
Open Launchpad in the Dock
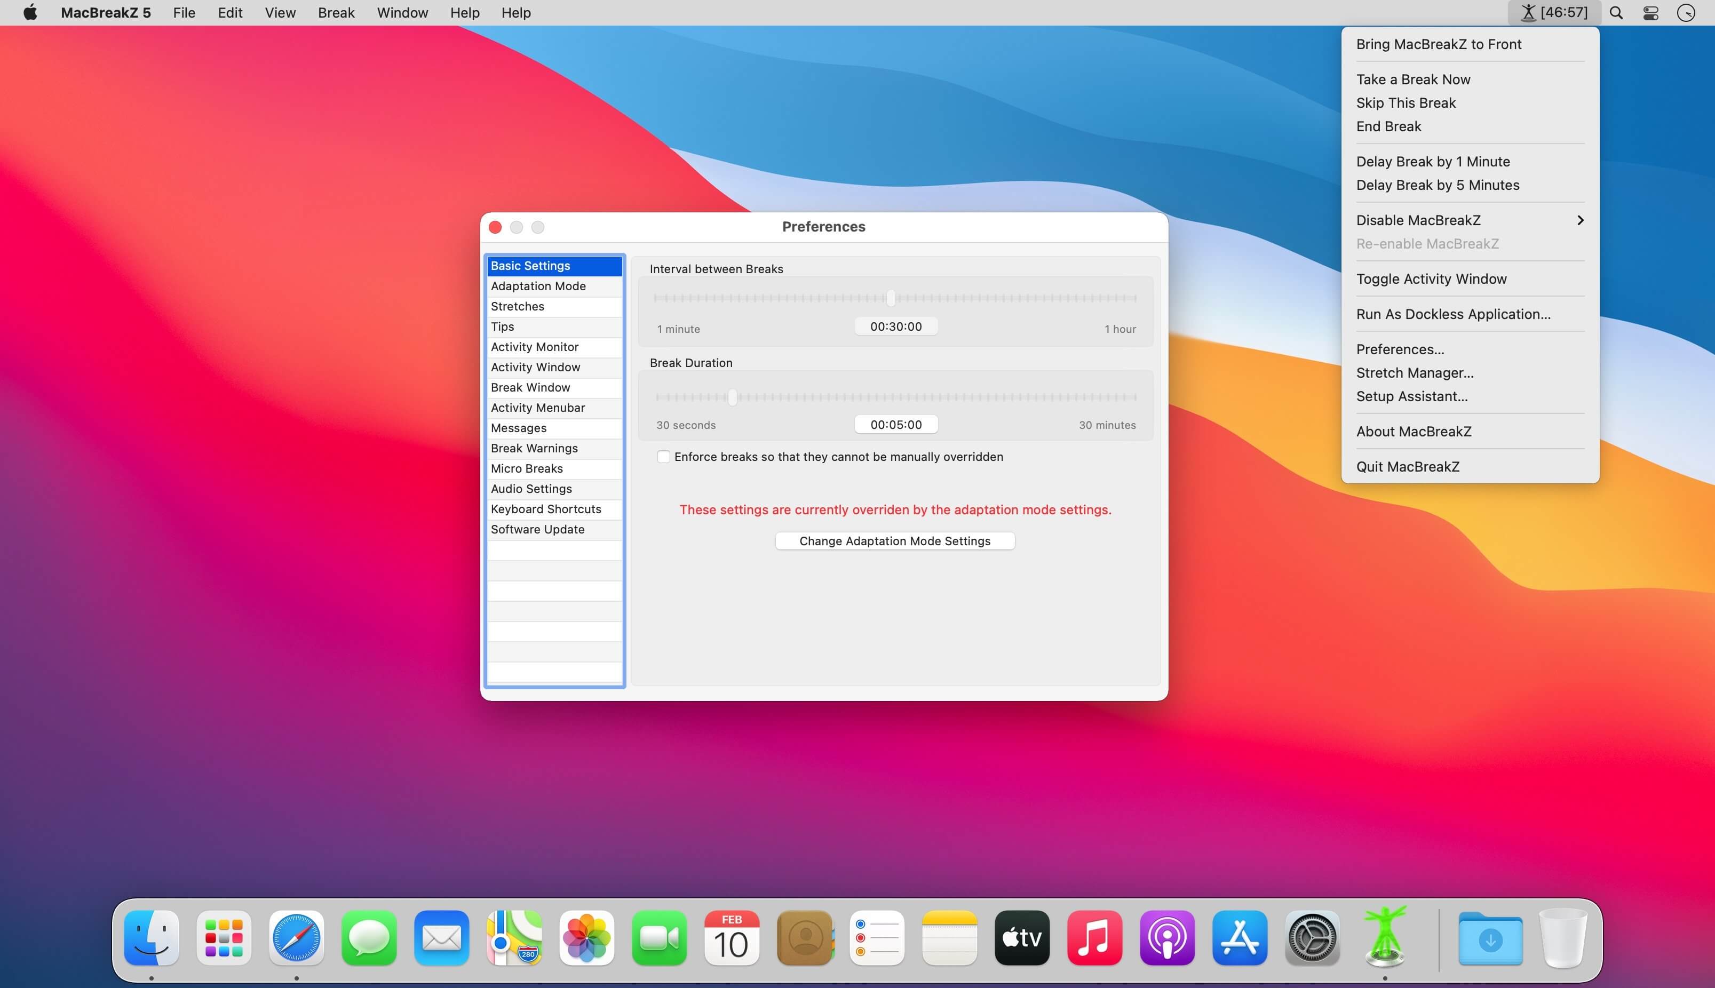224,938
